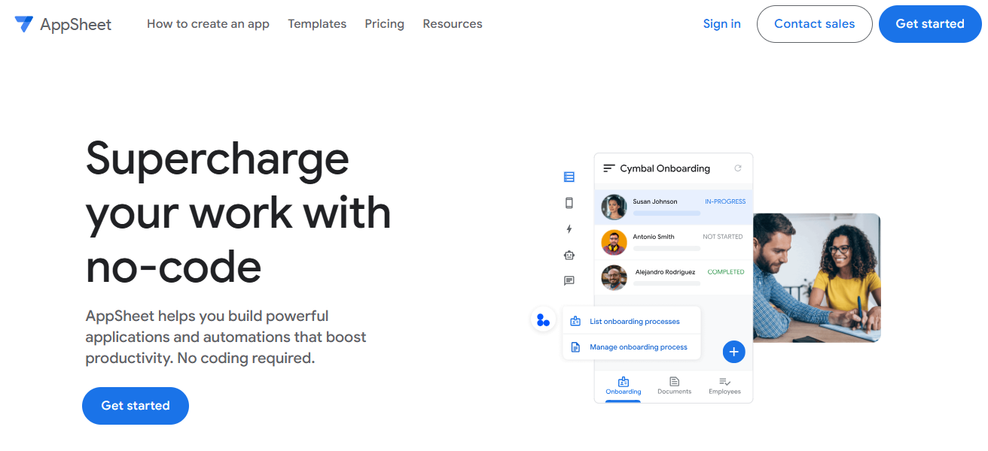This screenshot has height=451, width=988.
Task: Select the lightning bolt automation icon
Action: pyautogui.click(x=569, y=229)
